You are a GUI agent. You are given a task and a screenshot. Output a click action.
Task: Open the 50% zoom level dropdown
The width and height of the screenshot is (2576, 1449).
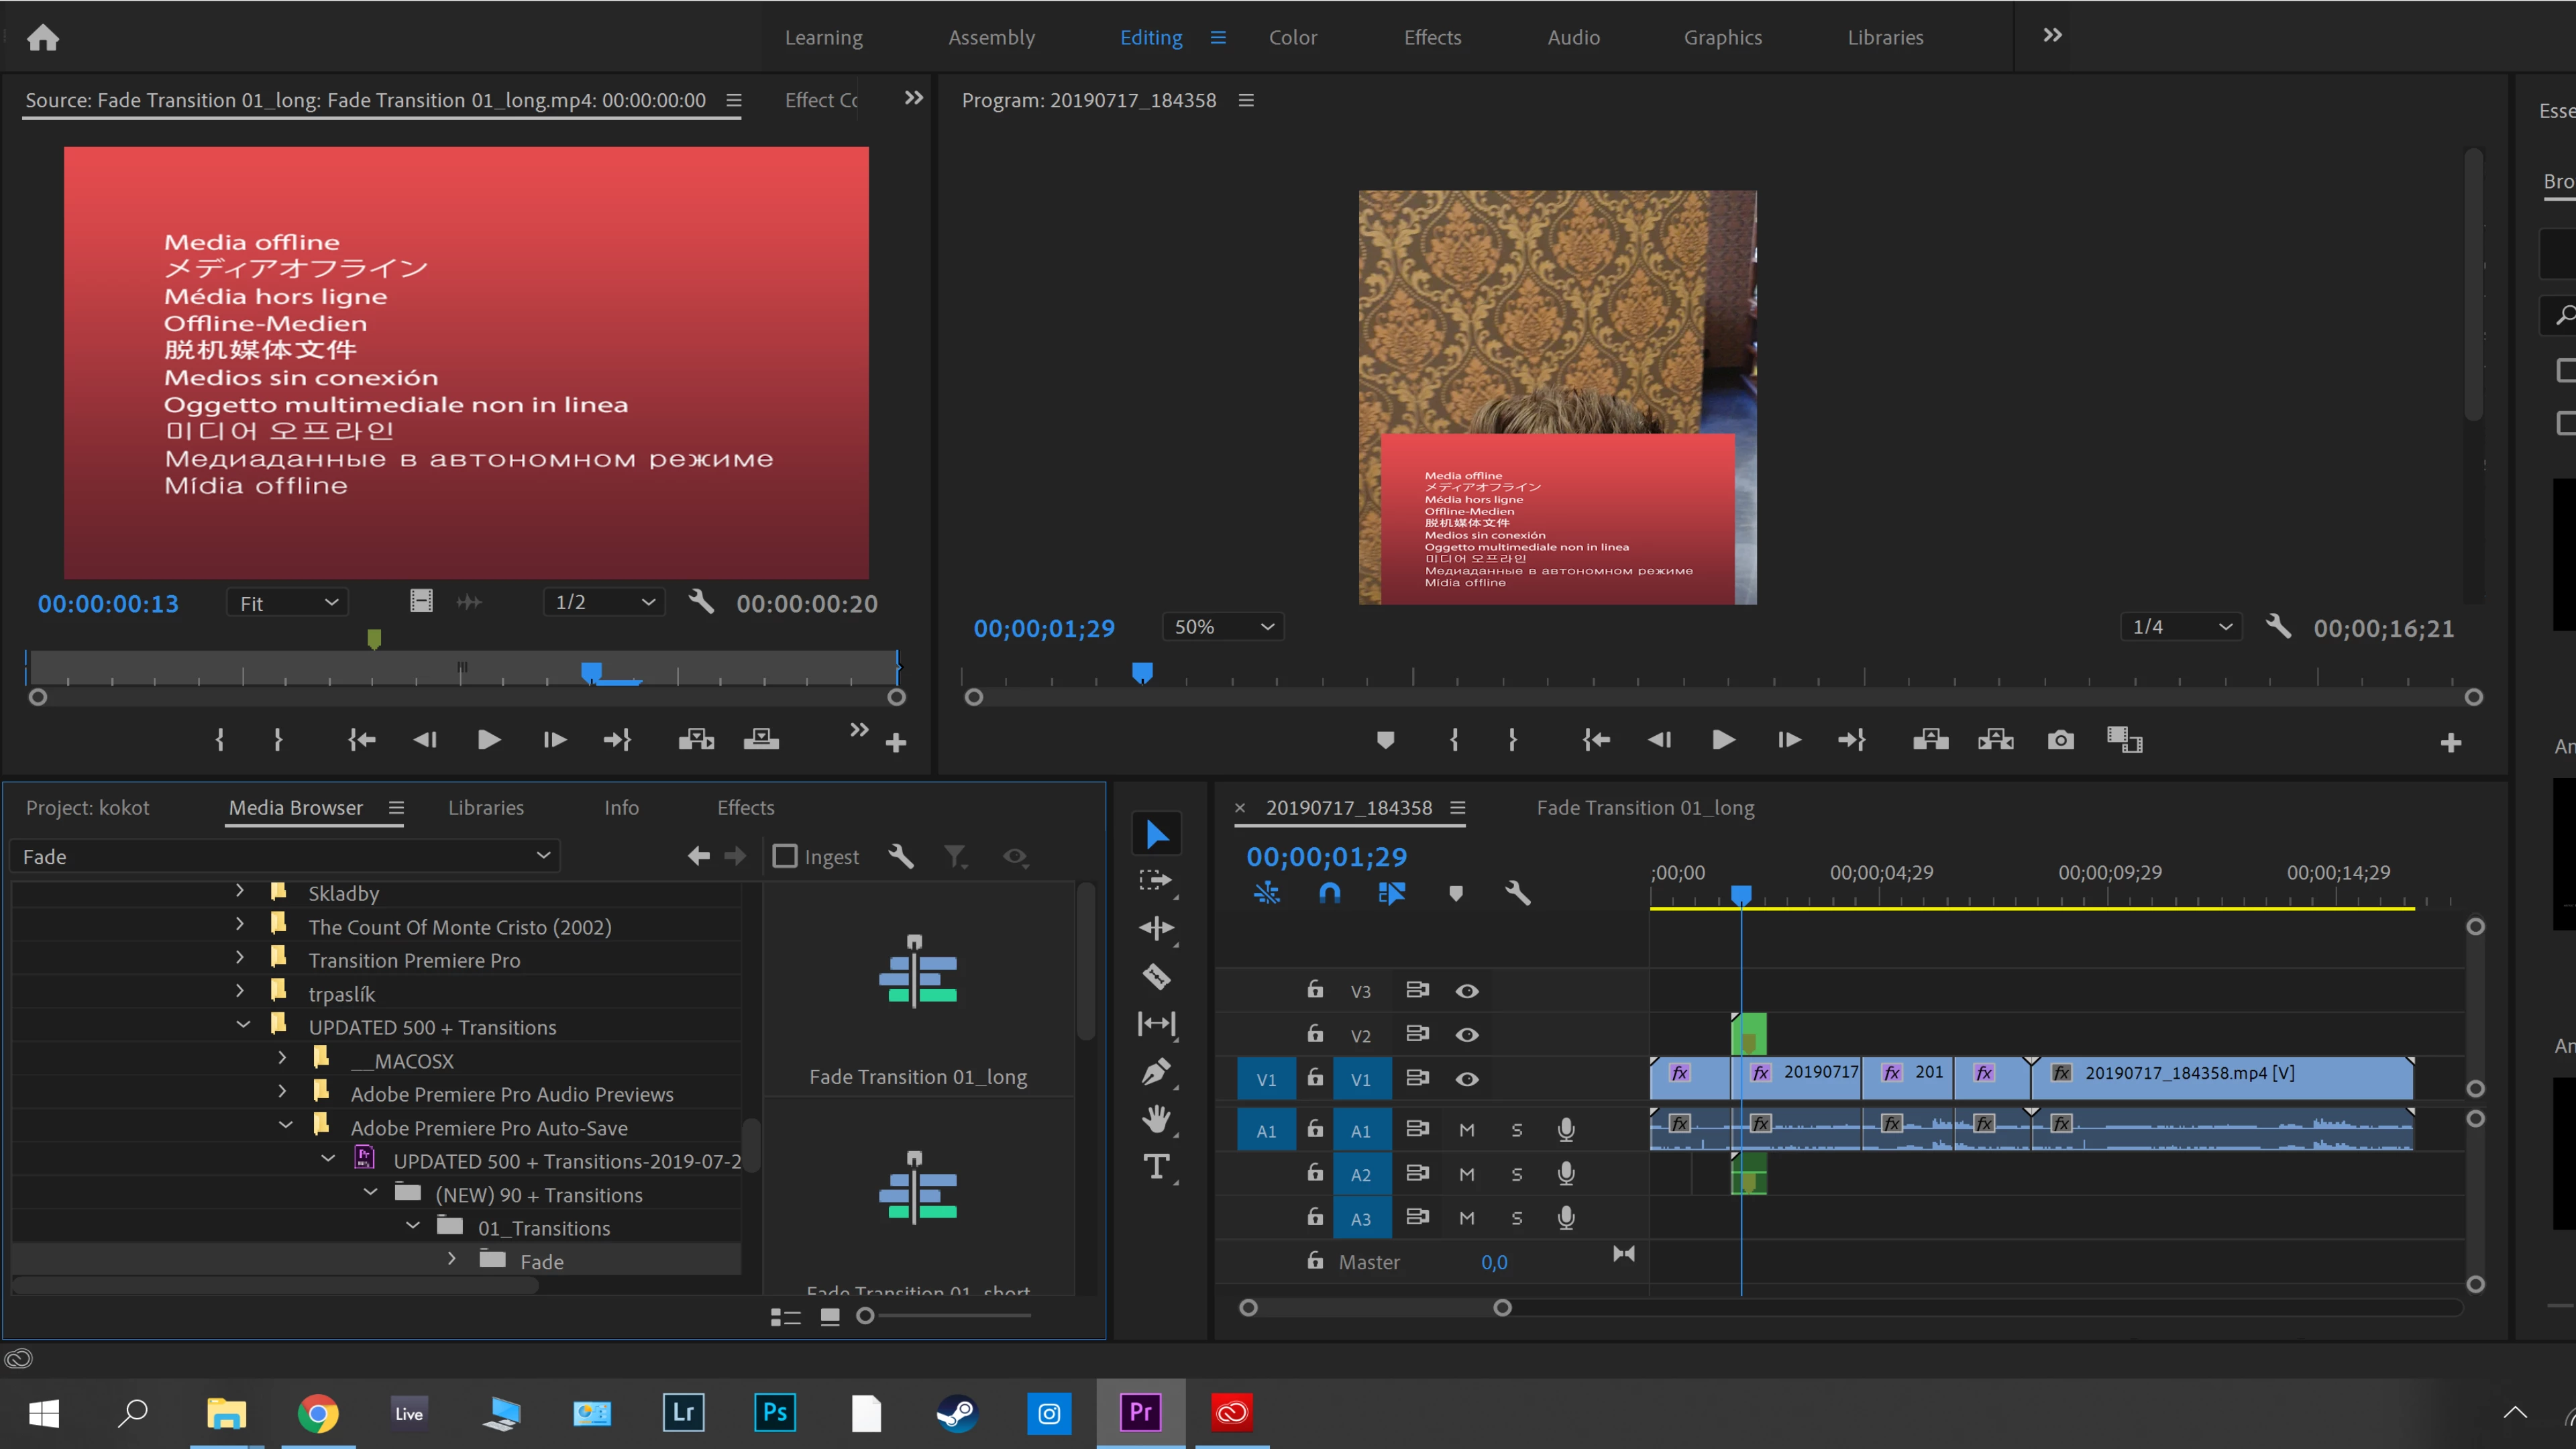[1223, 627]
